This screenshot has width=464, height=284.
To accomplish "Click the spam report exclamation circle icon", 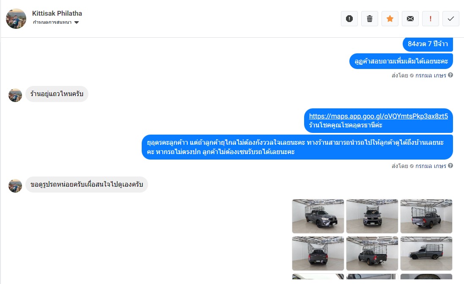I will tap(349, 19).
